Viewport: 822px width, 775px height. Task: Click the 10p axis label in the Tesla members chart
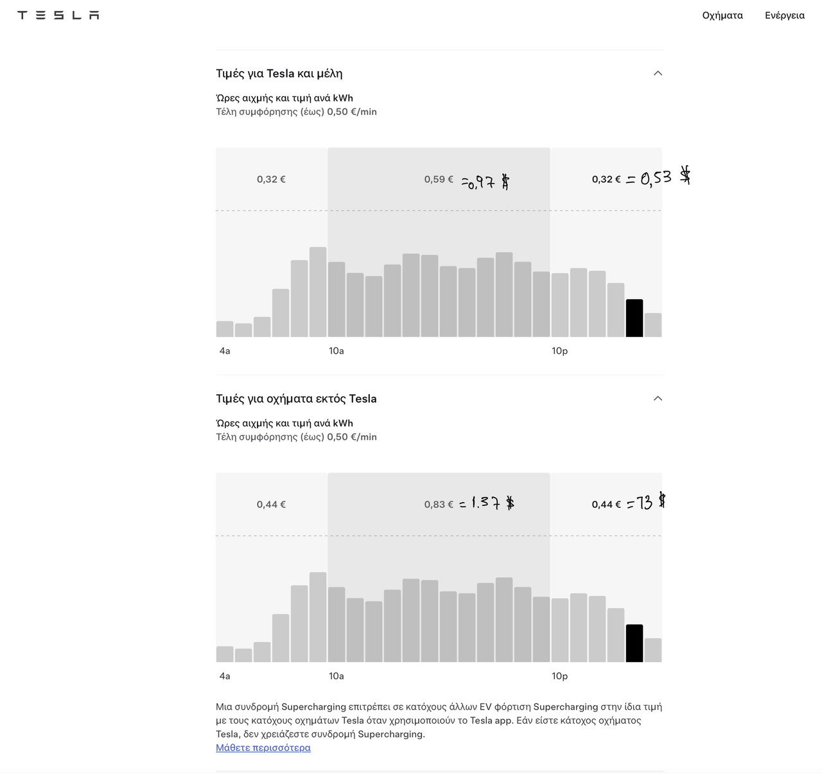point(559,351)
